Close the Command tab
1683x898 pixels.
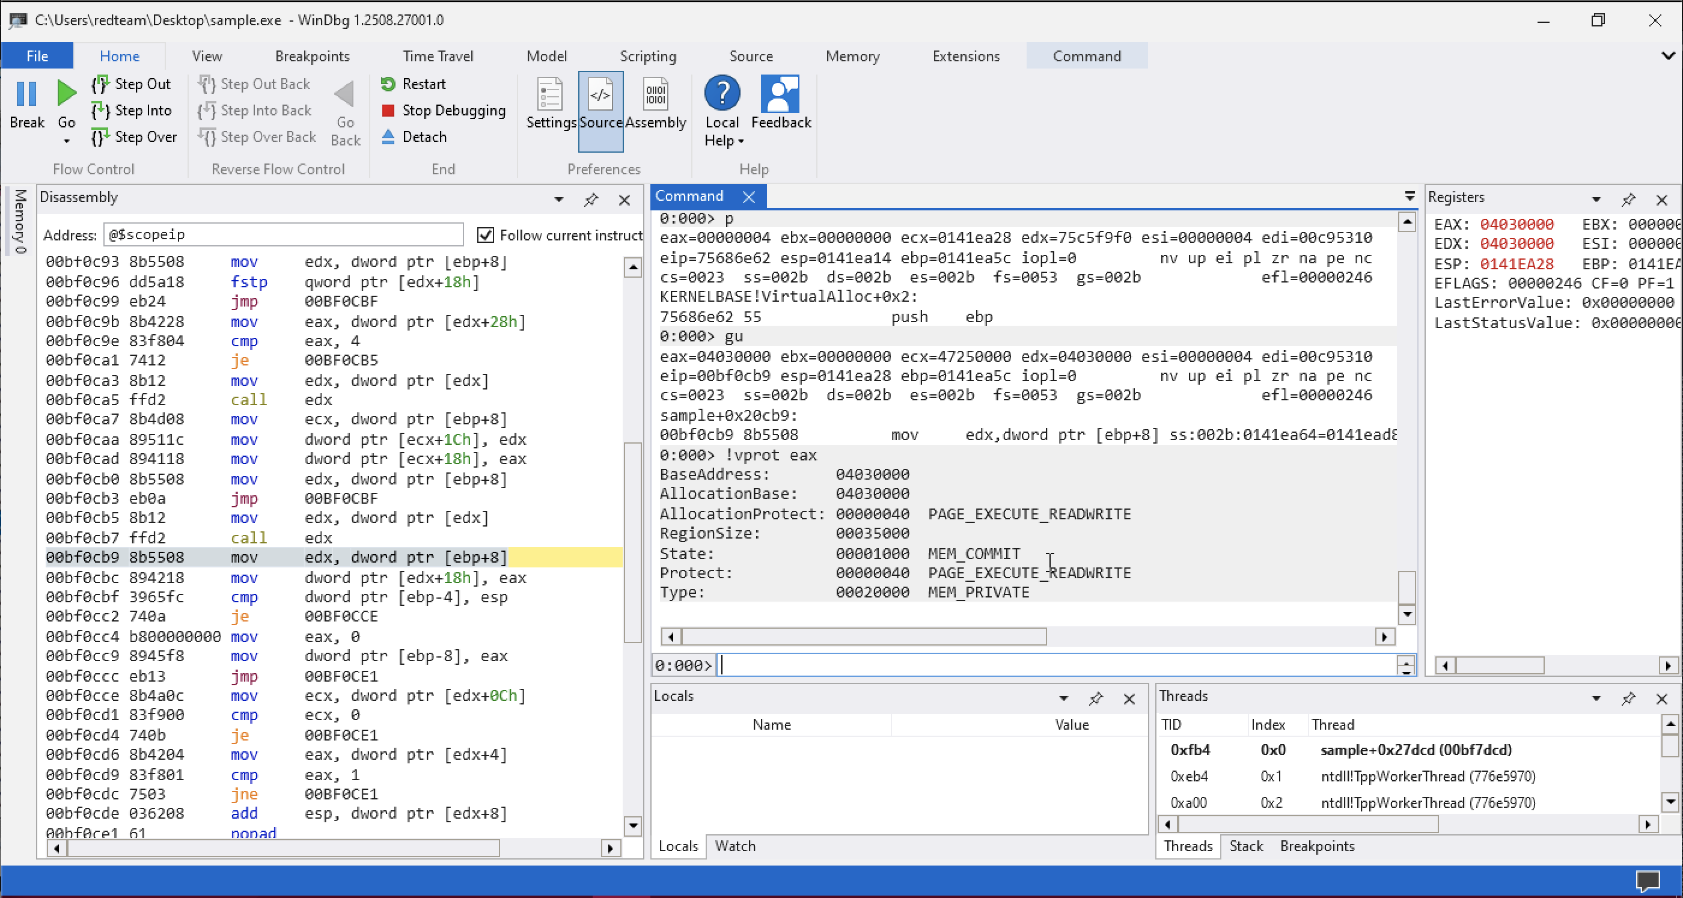tap(750, 197)
